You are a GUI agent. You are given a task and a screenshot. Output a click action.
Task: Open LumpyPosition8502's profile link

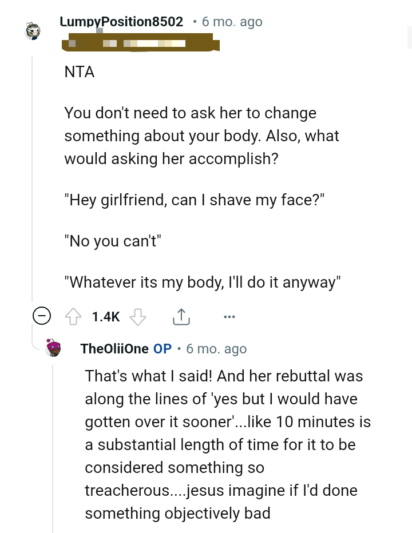pyautogui.click(x=121, y=22)
